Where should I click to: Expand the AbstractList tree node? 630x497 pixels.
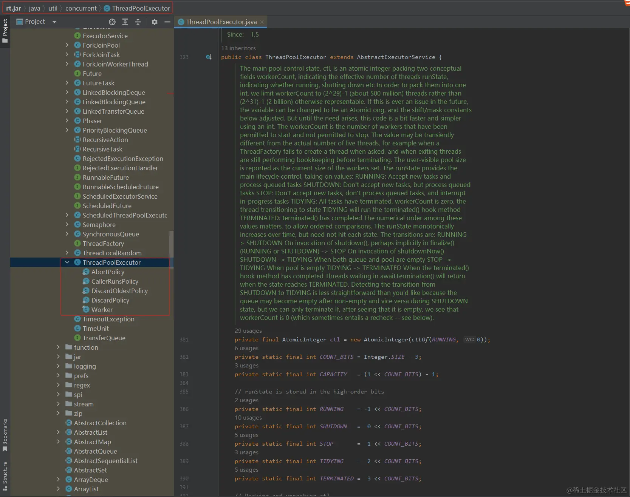(x=58, y=432)
